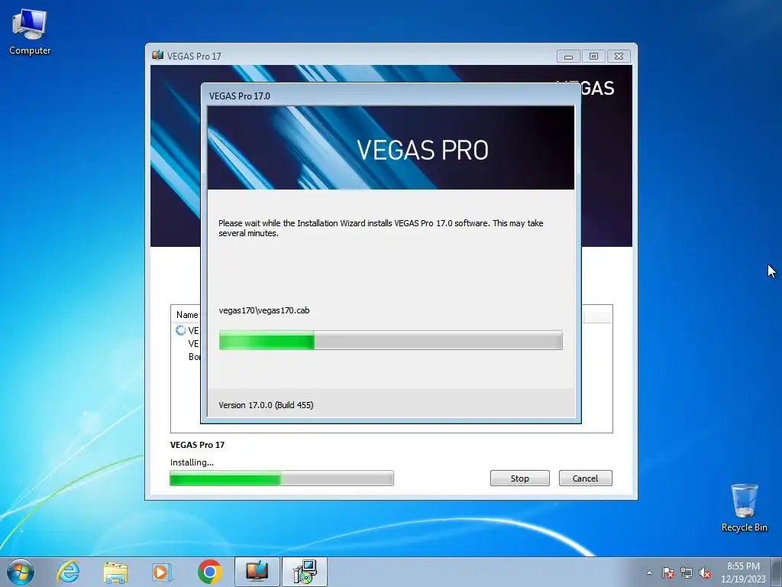
Task: Open the Computer desktop icon
Action: (30, 31)
